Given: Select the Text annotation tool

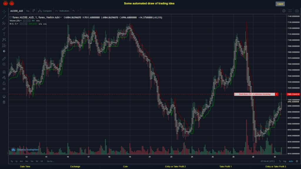Looking at the screenshot, I should [x=4, y=34].
